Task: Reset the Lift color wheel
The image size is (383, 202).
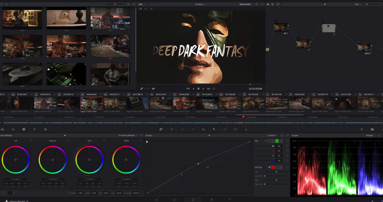Action: click(31, 140)
